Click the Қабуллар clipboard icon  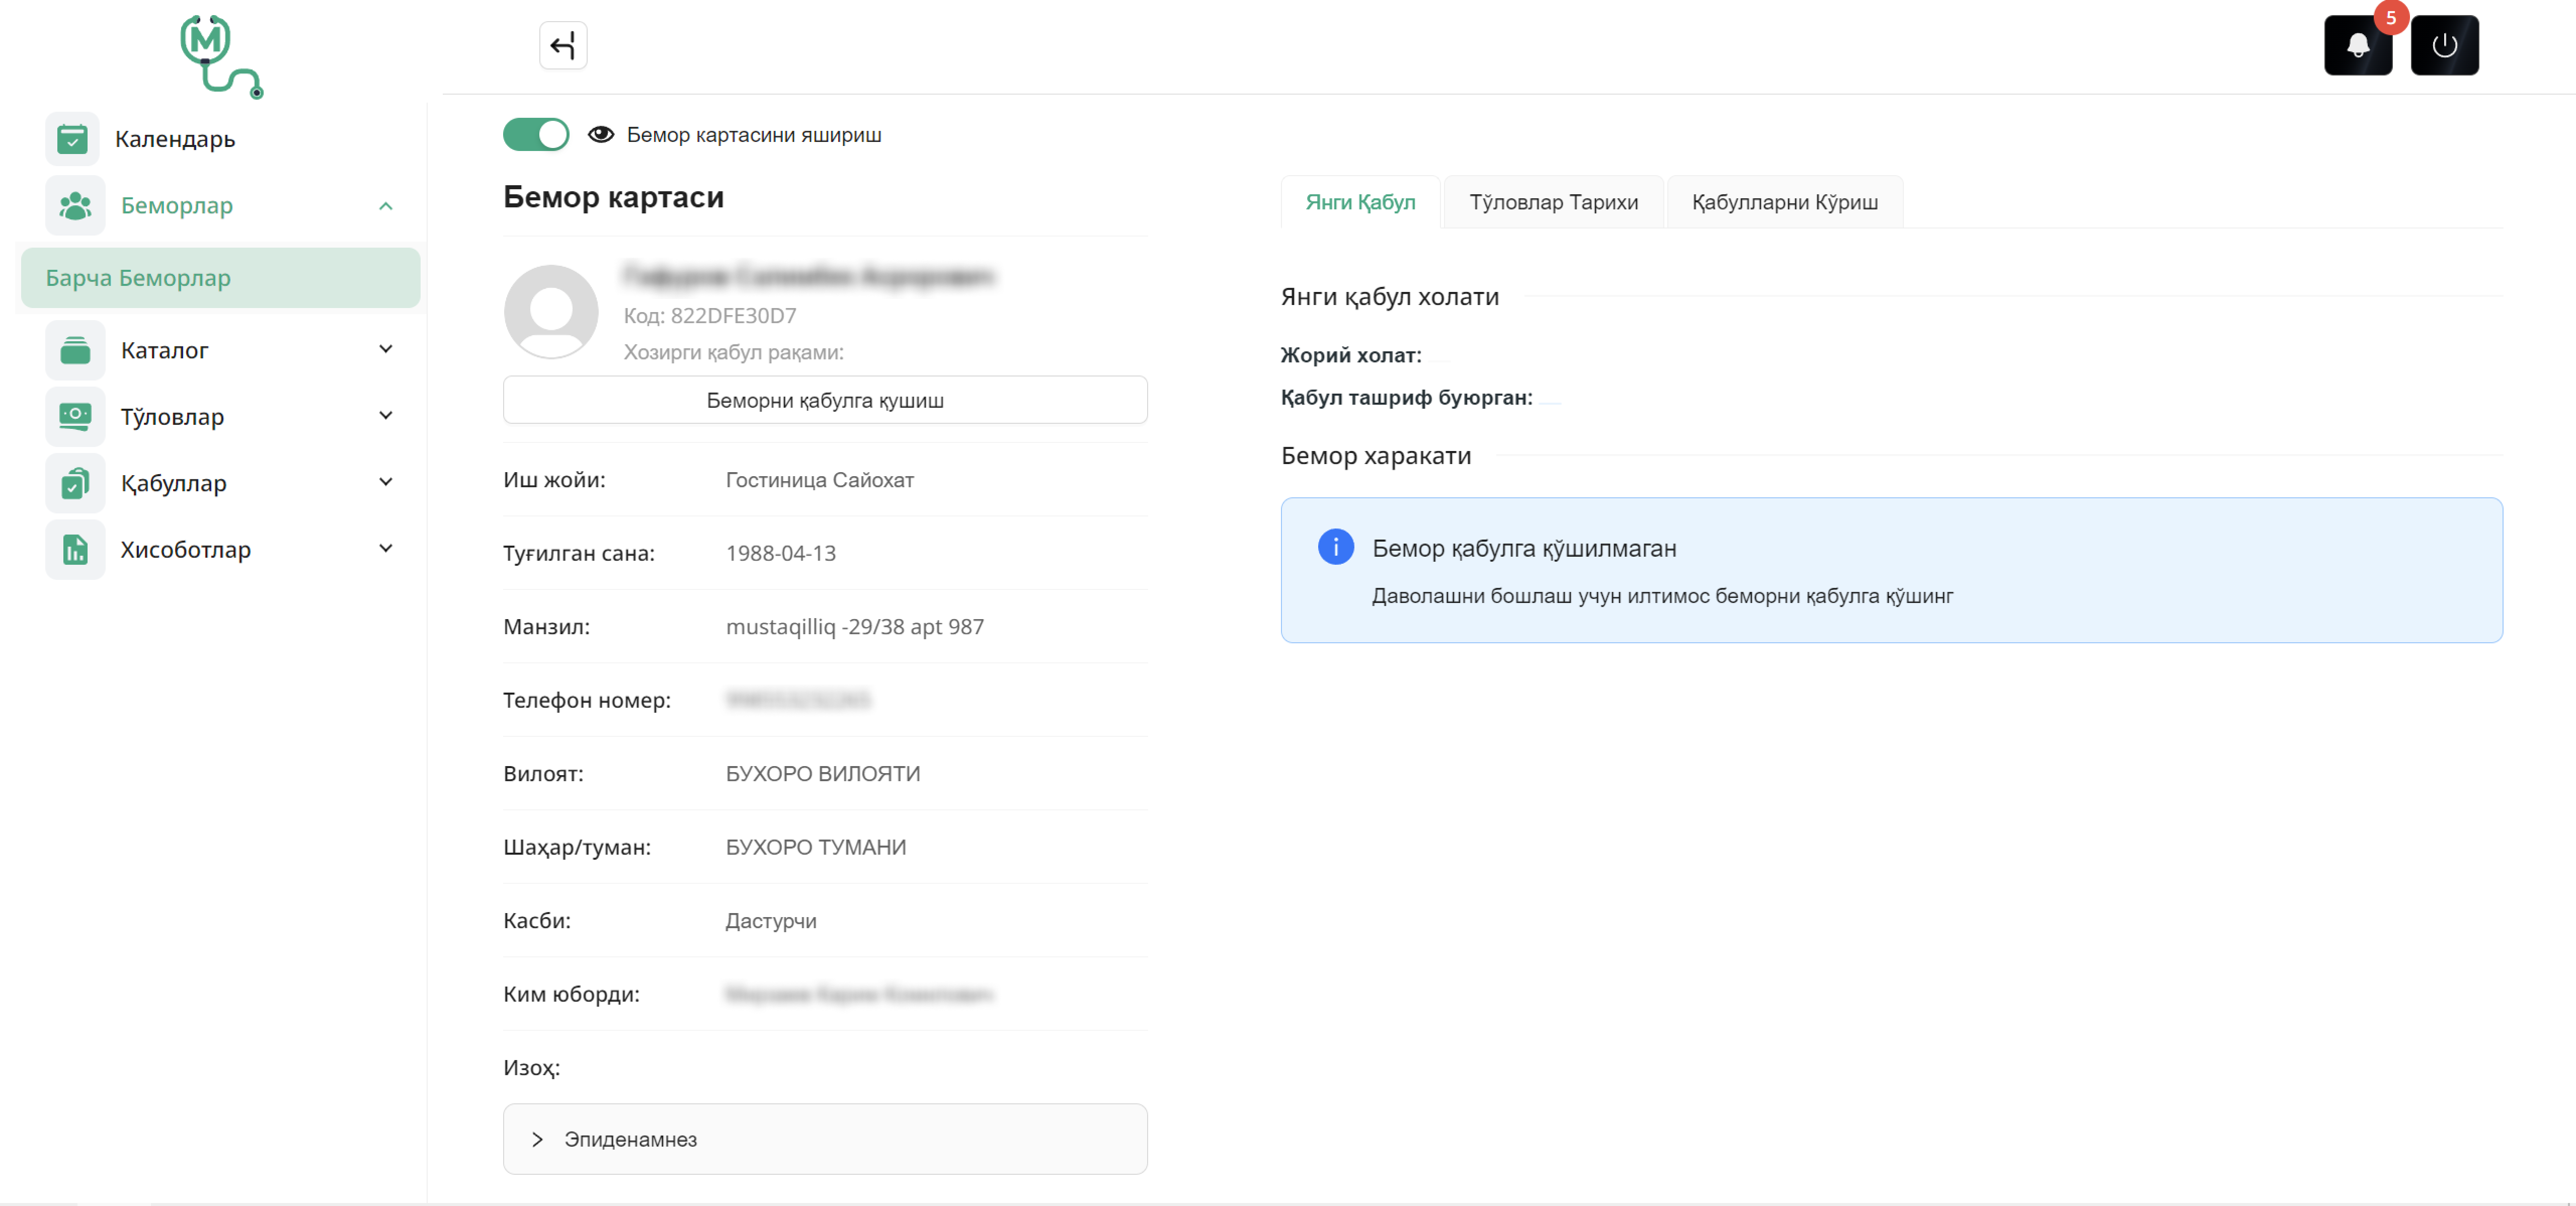coord(75,483)
